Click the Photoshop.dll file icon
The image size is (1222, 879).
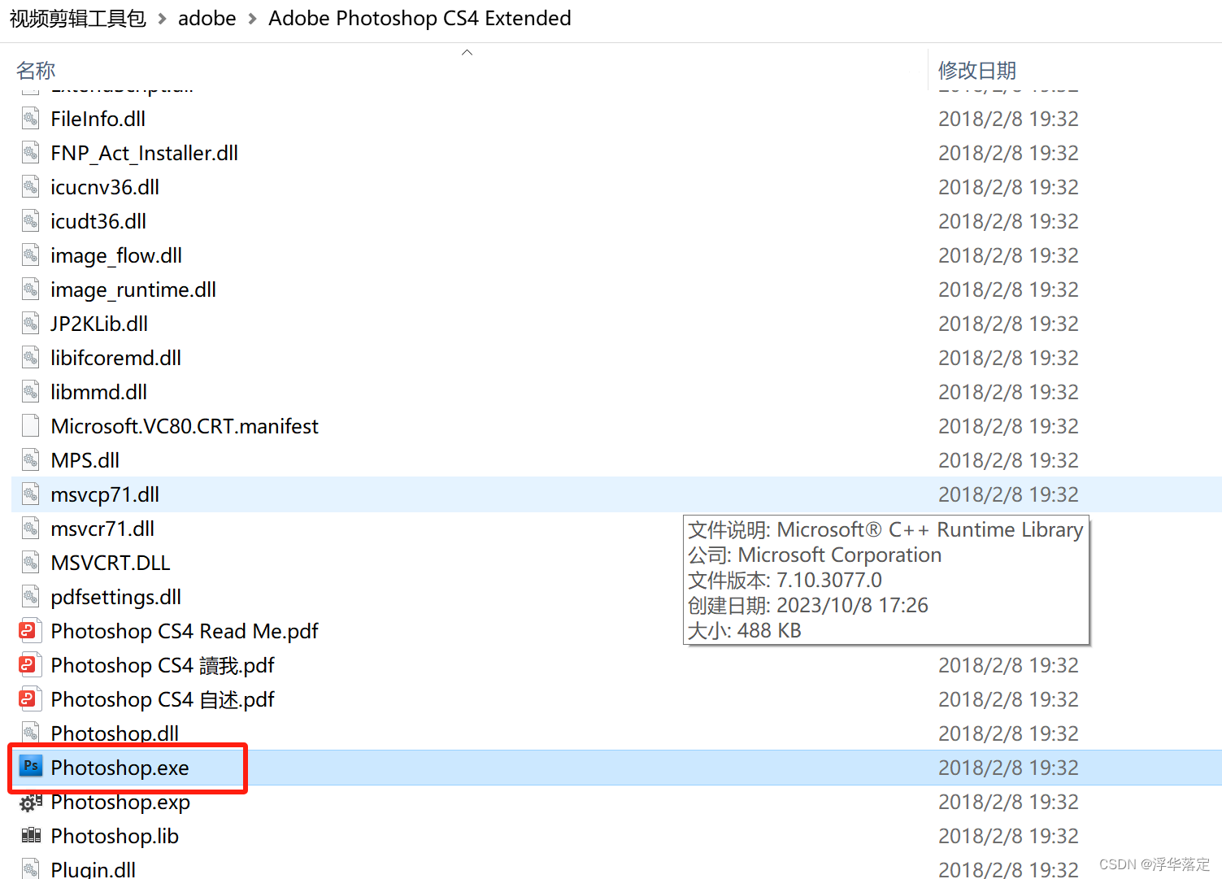[30, 733]
